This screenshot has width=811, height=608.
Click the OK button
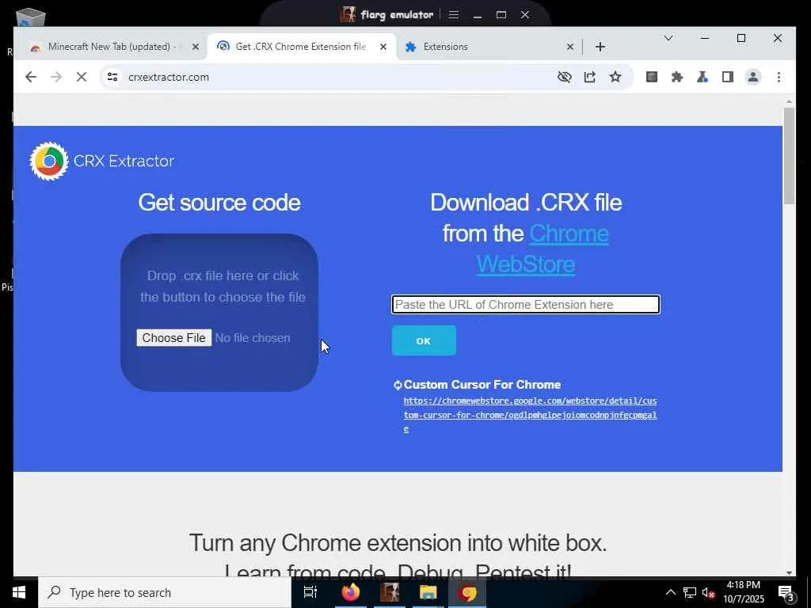pyautogui.click(x=424, y=340)
